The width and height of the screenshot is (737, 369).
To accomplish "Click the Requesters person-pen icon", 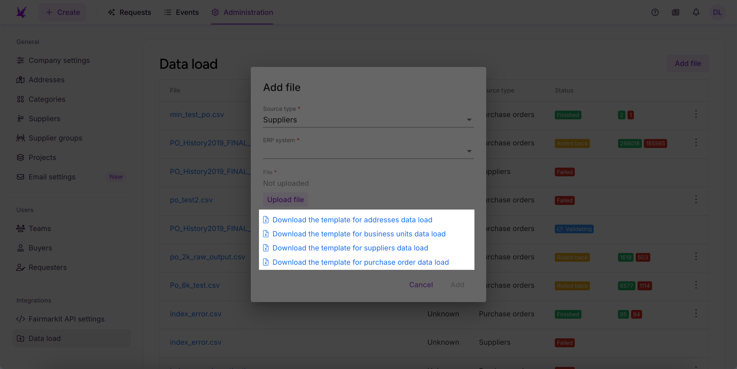I will 20,267.
